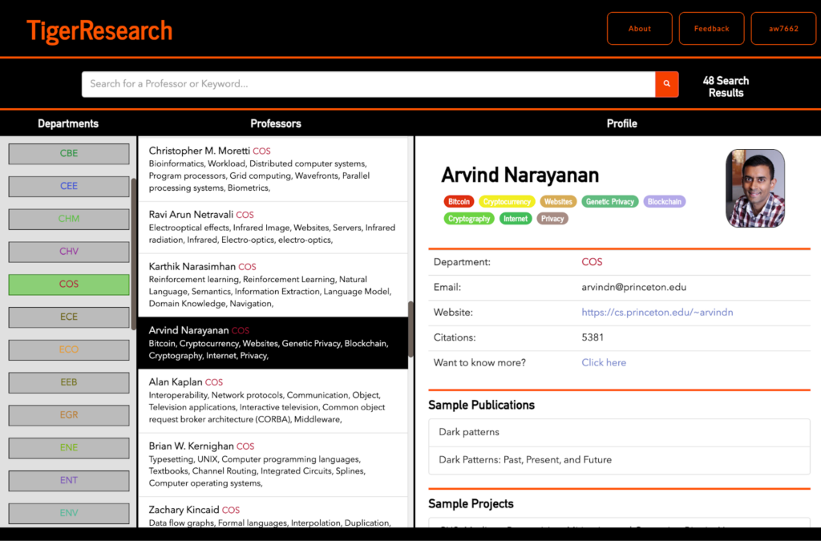This screenshot has width=821, height=541.
Task: Select the Bitcoin topic tag
Action: (459, 202)
